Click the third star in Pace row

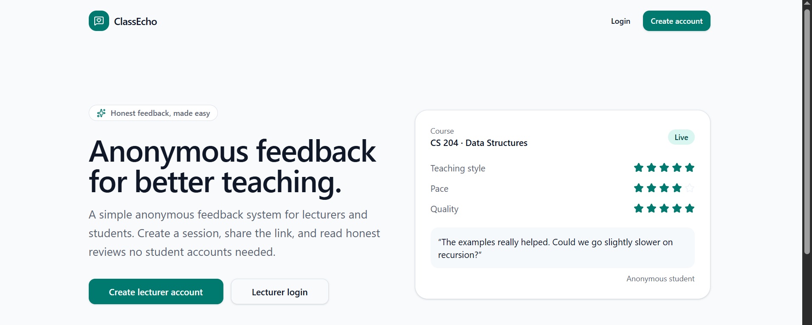point(664,188)
